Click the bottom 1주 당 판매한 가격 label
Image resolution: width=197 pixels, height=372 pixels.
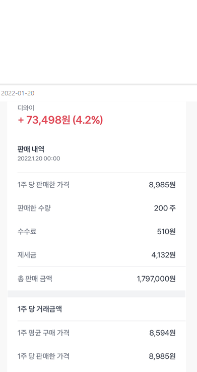(x=43, y=356)
